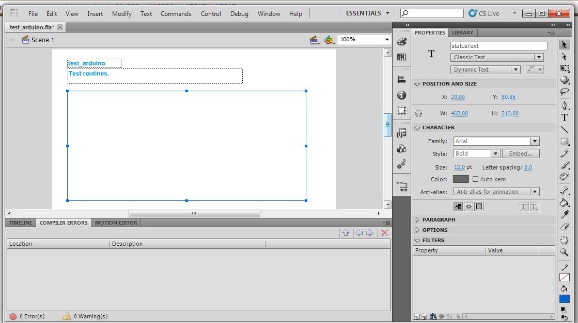Screen dimensions: 578x323
Task: Open the Swatches grid panel icon
Action: [402, 57]
